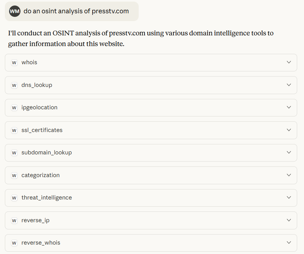Click the reverse_whois tool icon

tap(14, 243)
